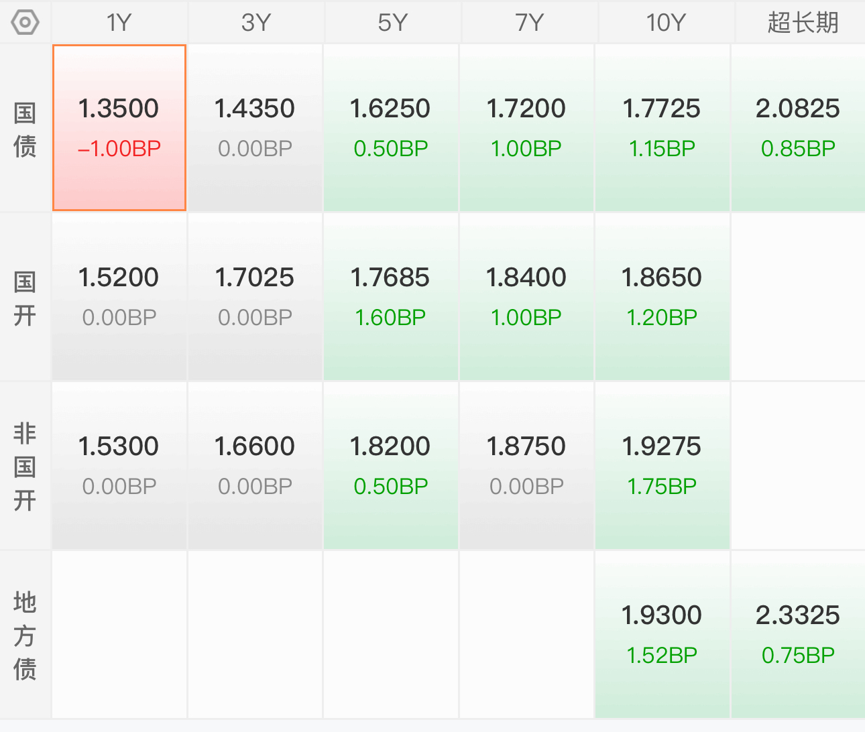The width and height of the screenshot is (865, 732).
Task: Click the 国债 row label
Action: 25,129
